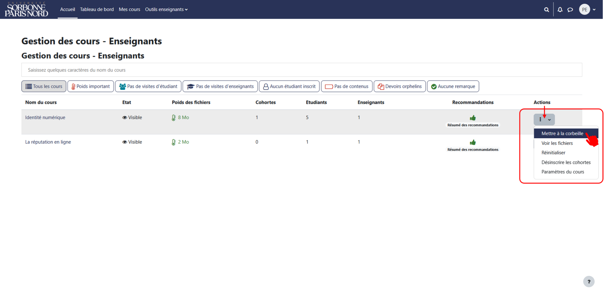Toggle the Visible eye for La réputation en ligne

[125, 142]
